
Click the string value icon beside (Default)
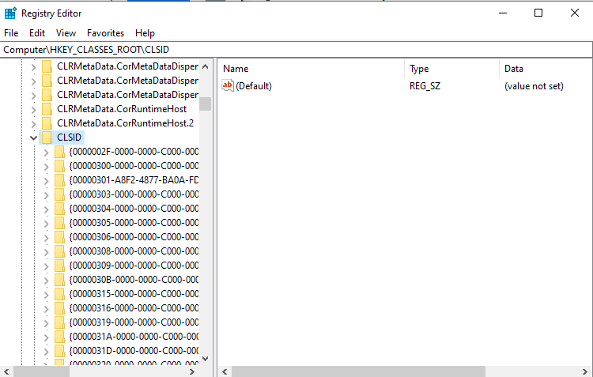click(228, 85)
